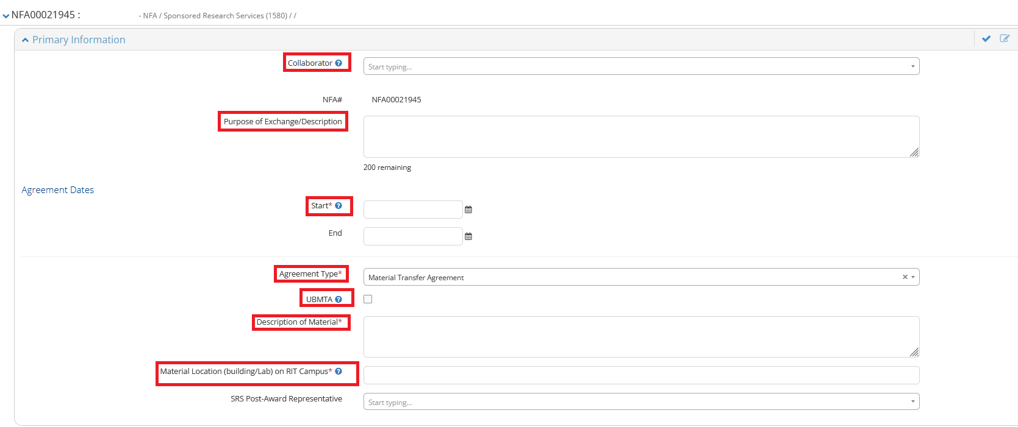1018x427 pixels.
Task: Open the Collaborator dropdown
Action: tap(640, 66)
